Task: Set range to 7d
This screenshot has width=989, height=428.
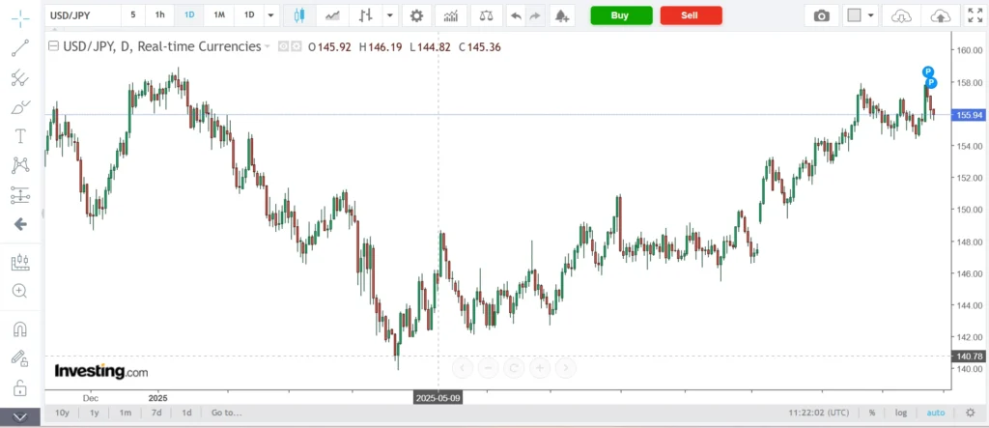Action: 156,413
